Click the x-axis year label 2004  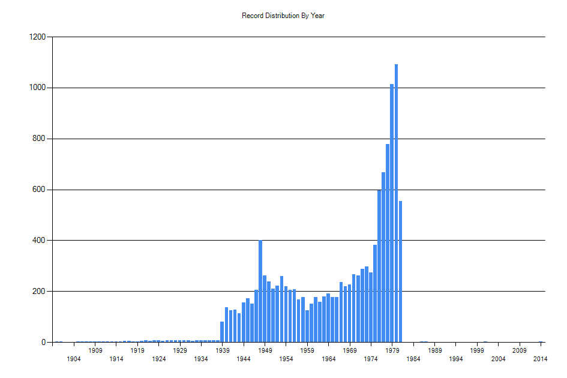click(498, 359)
